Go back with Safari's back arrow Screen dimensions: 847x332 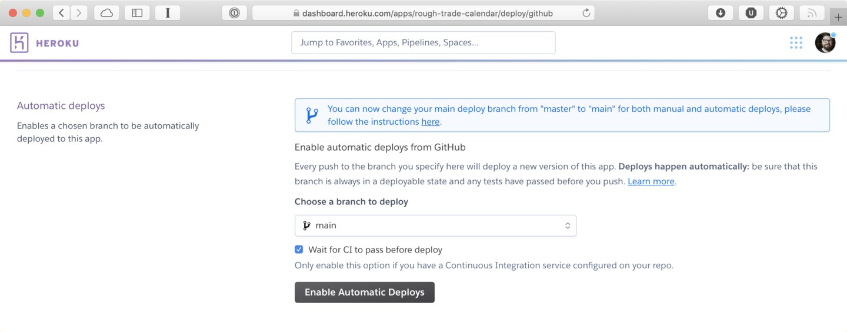pos(61,13)
